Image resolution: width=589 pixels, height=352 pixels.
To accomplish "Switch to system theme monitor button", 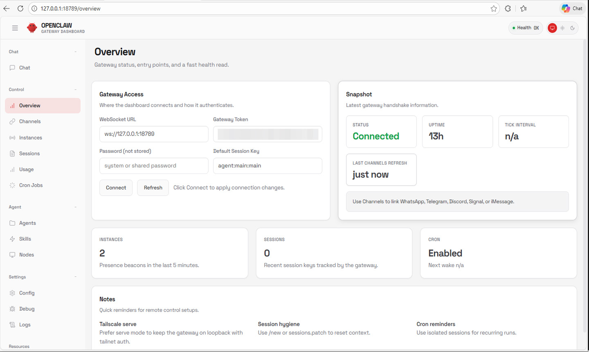I will coord(552,28).
